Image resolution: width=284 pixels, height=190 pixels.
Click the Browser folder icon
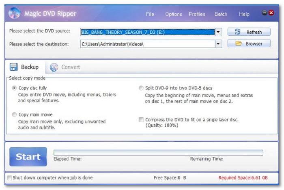[x=239, y=43]
